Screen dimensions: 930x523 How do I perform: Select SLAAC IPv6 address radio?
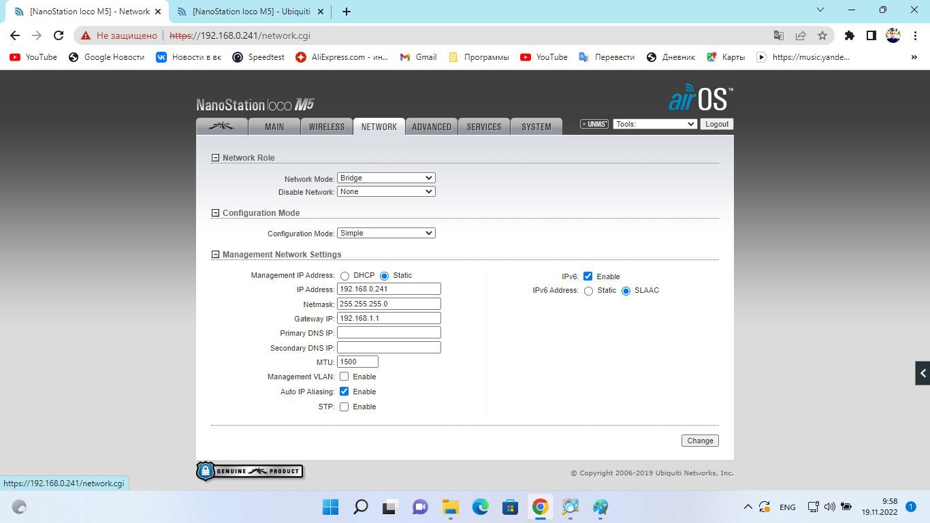(626, 291)
